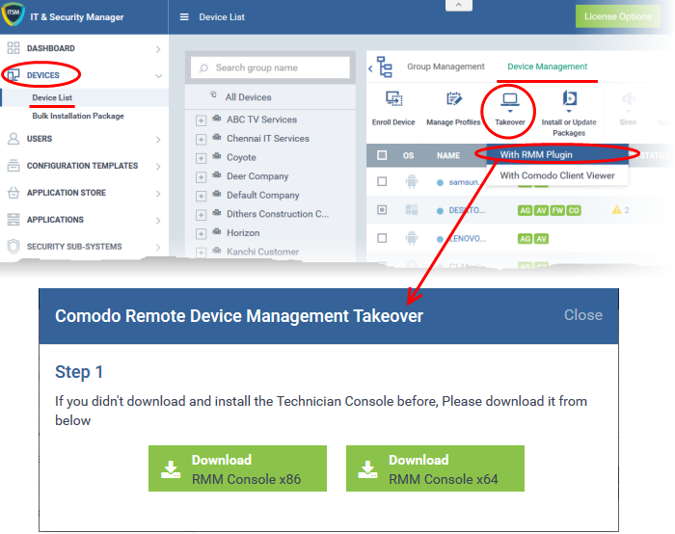This screenshot has width=675, height=534.
Task: Collapse header with the up-arrow tab
Action: [458, 5]
